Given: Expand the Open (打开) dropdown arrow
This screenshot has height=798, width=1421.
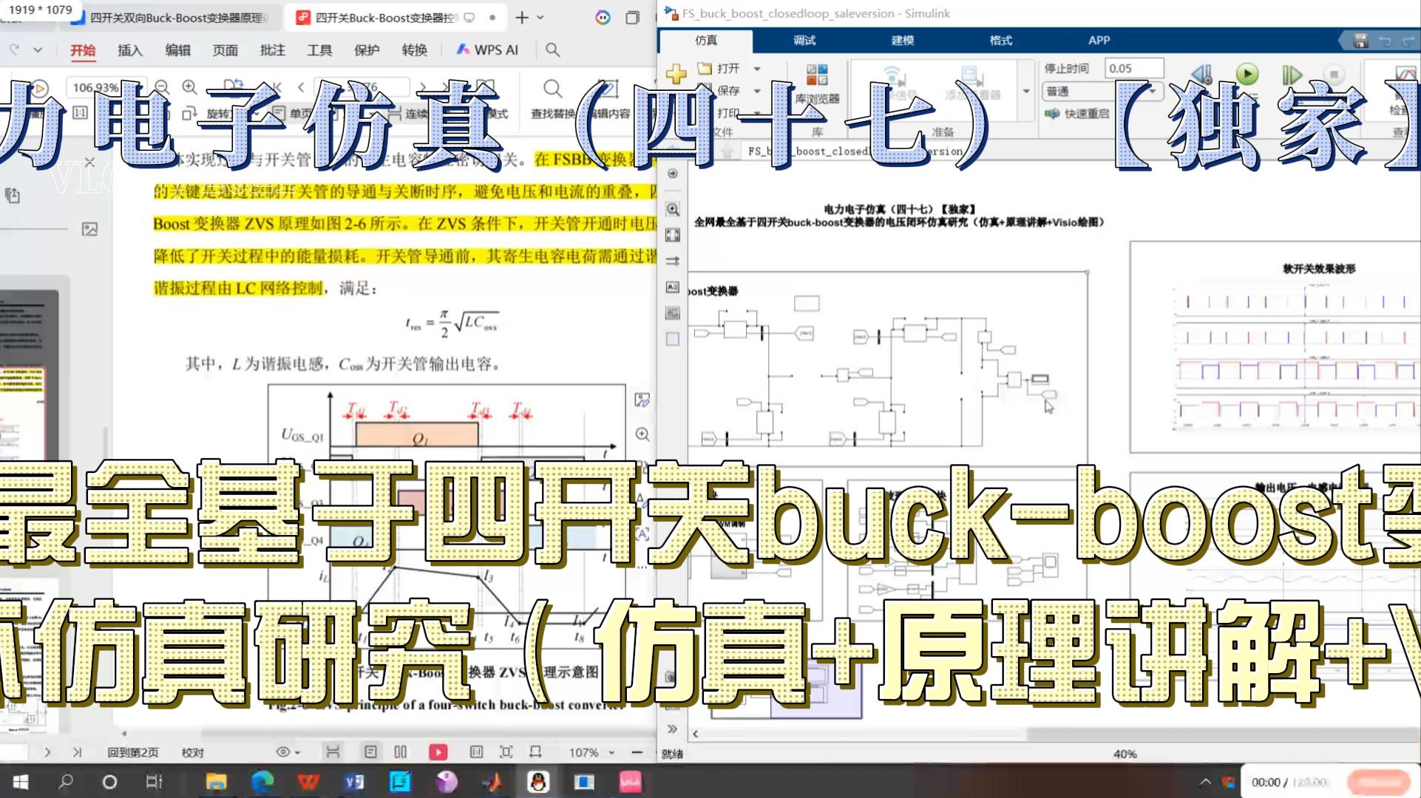Looking at the screenshot, I should tap(757, 69).
